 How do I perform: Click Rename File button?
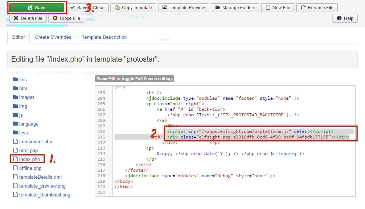tap(317, 8)
